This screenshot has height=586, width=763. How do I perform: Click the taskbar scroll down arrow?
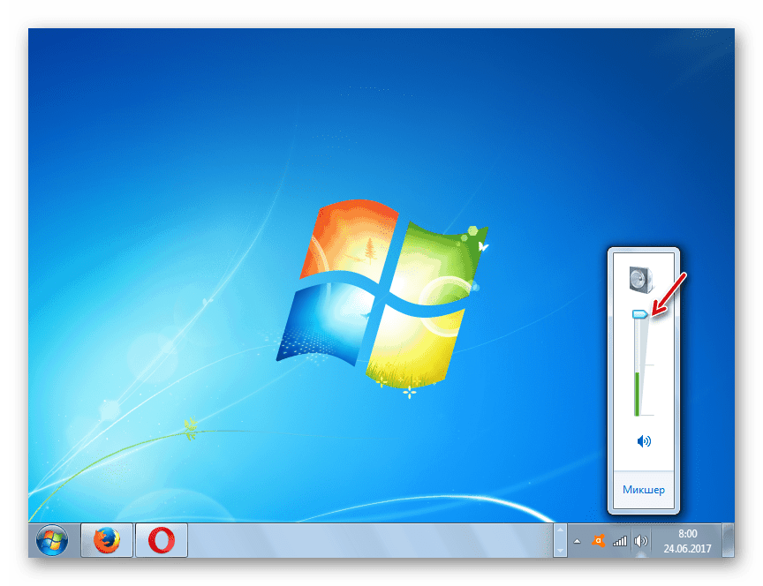pyautogui.click(x=558, y=548)
